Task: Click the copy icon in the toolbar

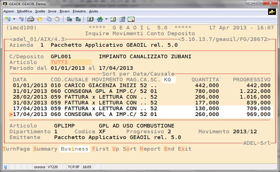Action: 48,19
